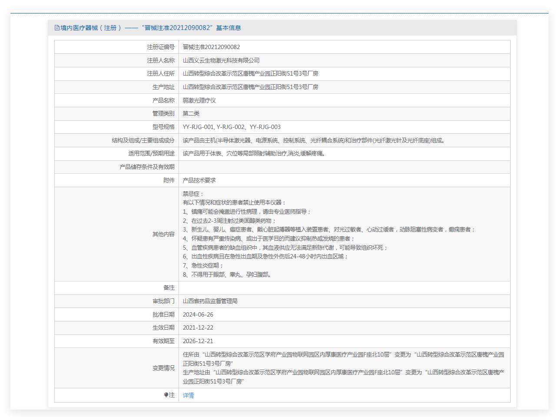The height and width of the screenshot is (420, 559).
Task: Click the effective date 2021-12-22
Action: [198, 327]
